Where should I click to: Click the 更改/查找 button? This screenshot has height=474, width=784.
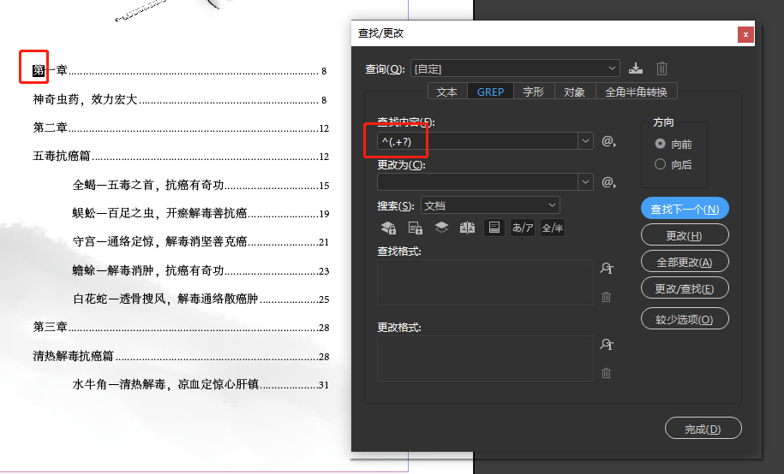click(685, 288)
